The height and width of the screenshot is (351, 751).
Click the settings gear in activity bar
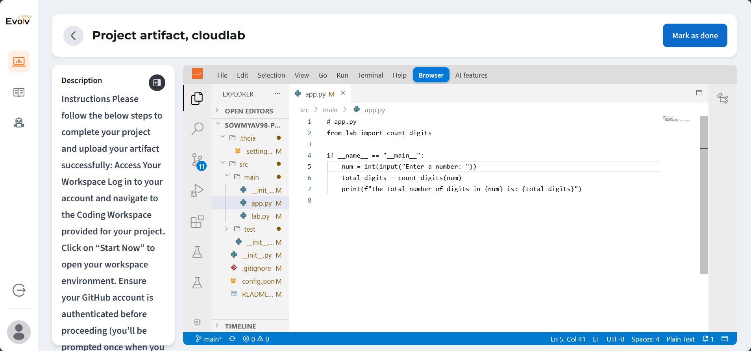point(197,322)
